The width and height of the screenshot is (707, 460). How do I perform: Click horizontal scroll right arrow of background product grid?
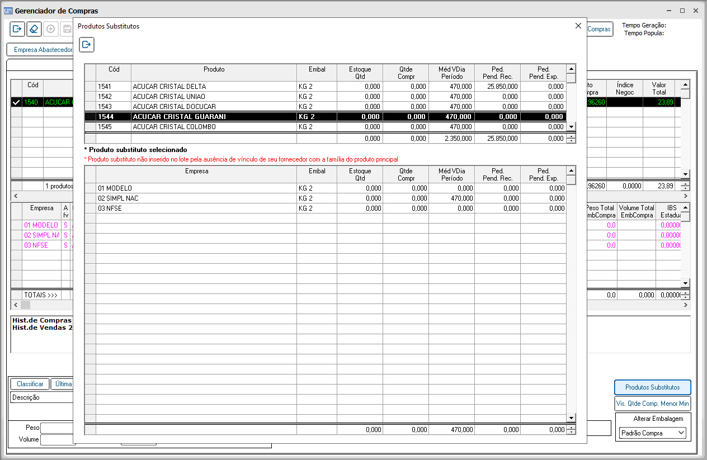coord(686,196)
